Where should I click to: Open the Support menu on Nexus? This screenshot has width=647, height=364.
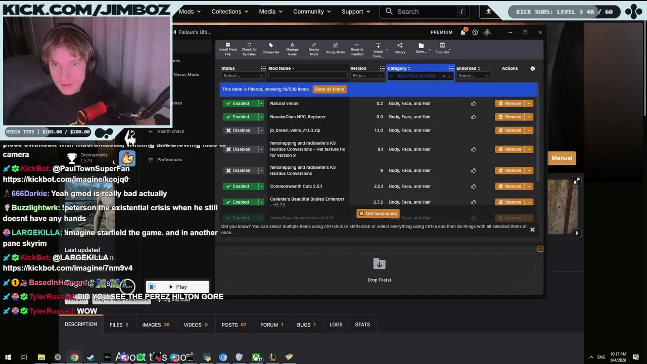pyautogui.click(x=356, y=12)
